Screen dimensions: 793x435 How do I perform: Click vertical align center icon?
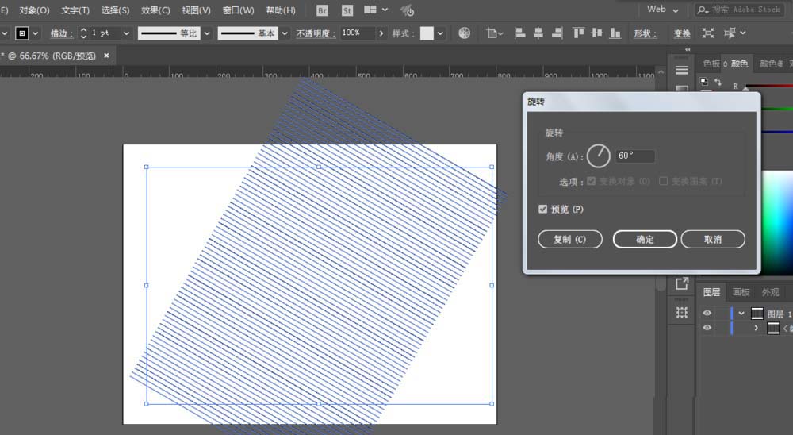(597, 33)
